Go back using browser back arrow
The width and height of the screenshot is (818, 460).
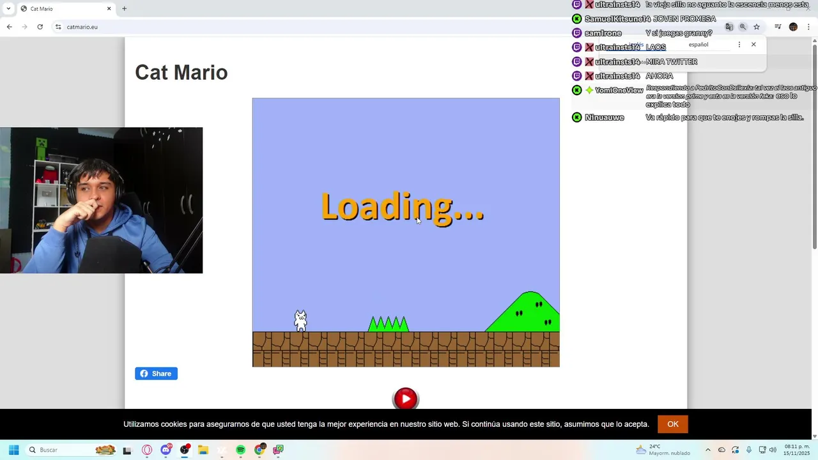[9, 27]
